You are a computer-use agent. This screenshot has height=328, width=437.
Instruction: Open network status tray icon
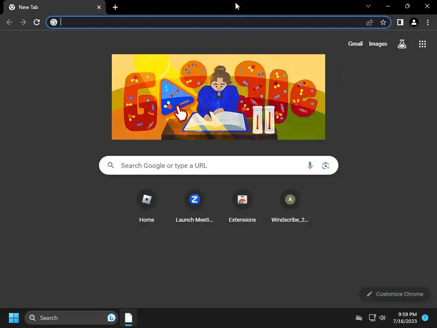372,318
